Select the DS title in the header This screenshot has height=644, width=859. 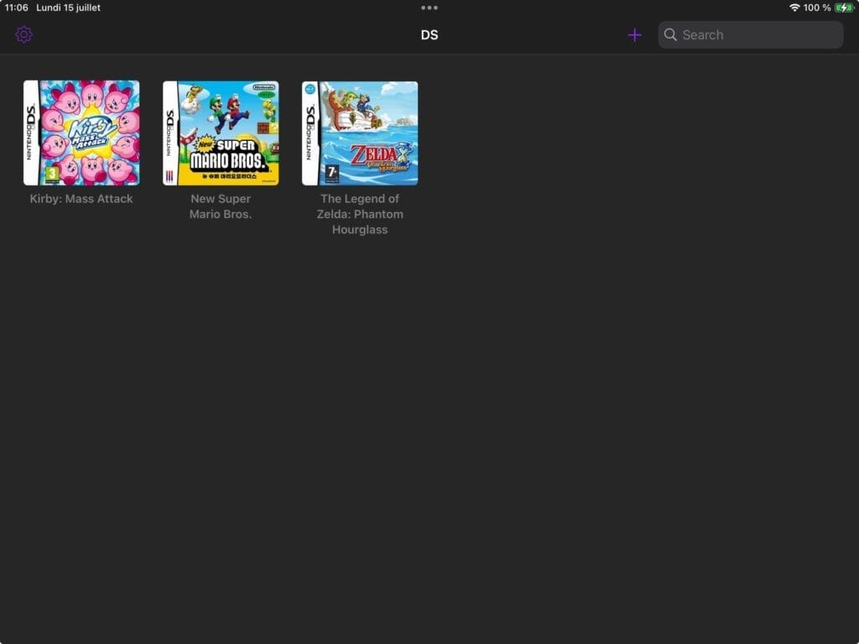coord(429,34)
